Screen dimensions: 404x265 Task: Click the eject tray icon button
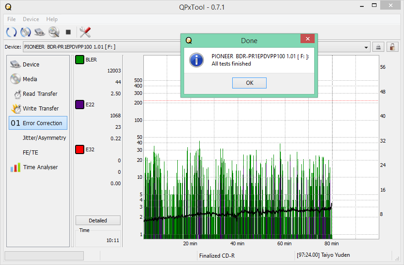(378, 47)
